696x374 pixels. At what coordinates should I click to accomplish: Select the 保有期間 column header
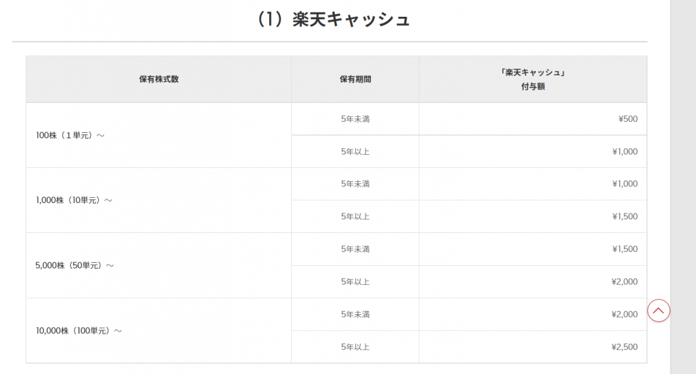click(355, 79)
